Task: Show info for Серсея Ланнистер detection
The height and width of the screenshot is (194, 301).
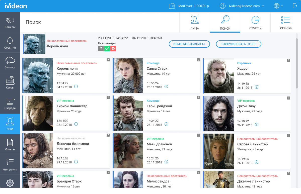Action: click(x=257, y=162)
